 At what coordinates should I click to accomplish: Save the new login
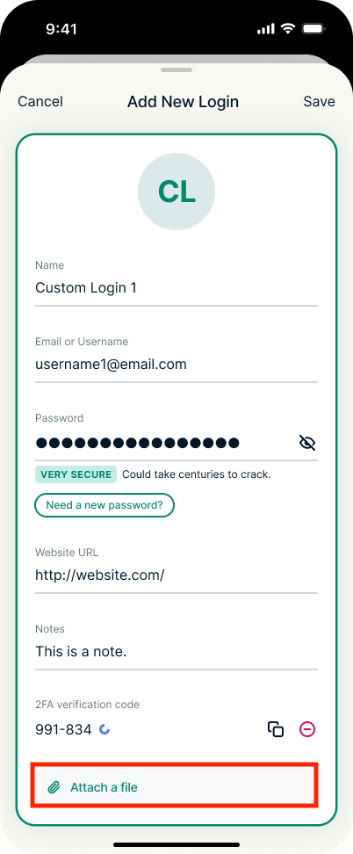(320, 102)
